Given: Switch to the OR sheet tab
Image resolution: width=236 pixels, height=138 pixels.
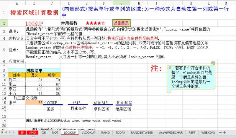Looking at the screenshot, I should [44, 133].
